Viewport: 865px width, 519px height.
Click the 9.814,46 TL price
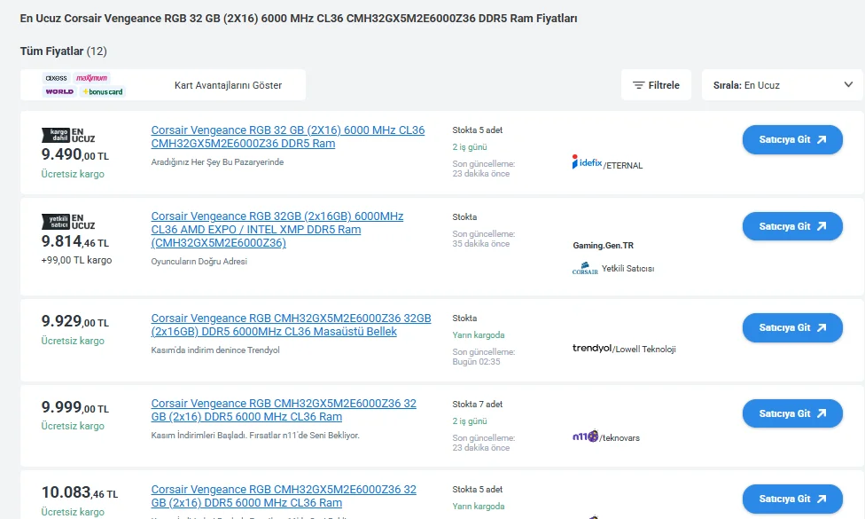[75, 241]
